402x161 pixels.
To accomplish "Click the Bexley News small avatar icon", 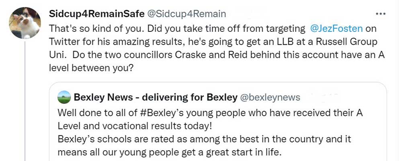I will [x=64, y=97].
